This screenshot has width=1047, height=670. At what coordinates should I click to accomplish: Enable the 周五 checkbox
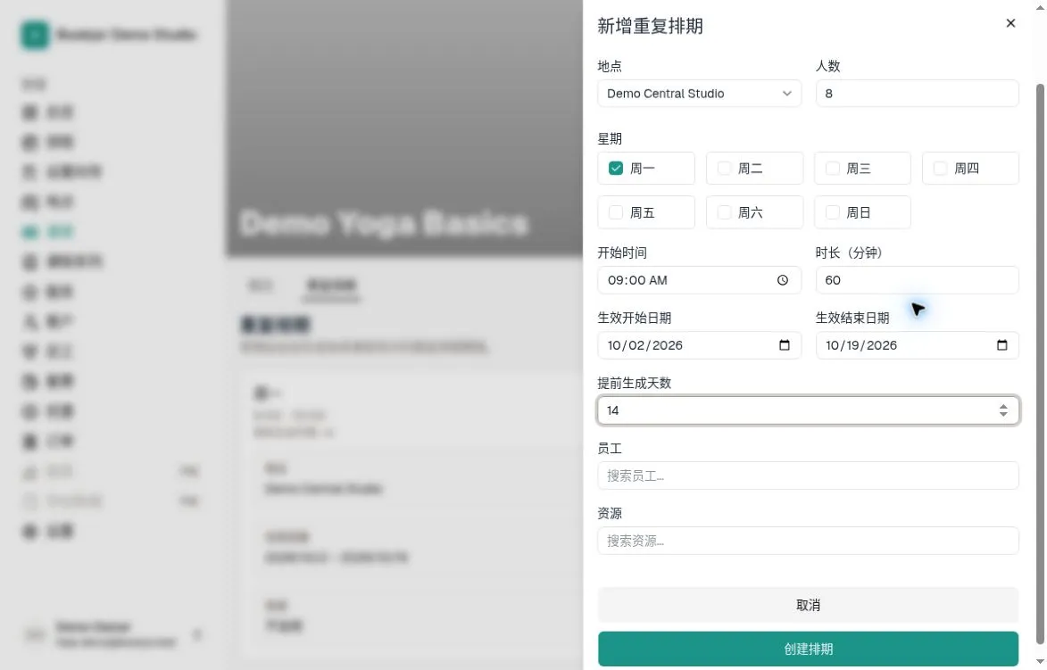616,212
